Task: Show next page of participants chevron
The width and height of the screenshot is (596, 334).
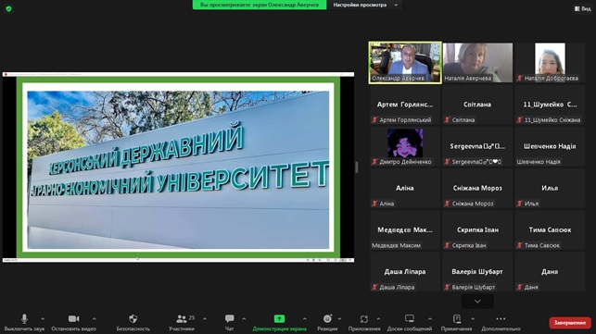Action: point(477,301)
